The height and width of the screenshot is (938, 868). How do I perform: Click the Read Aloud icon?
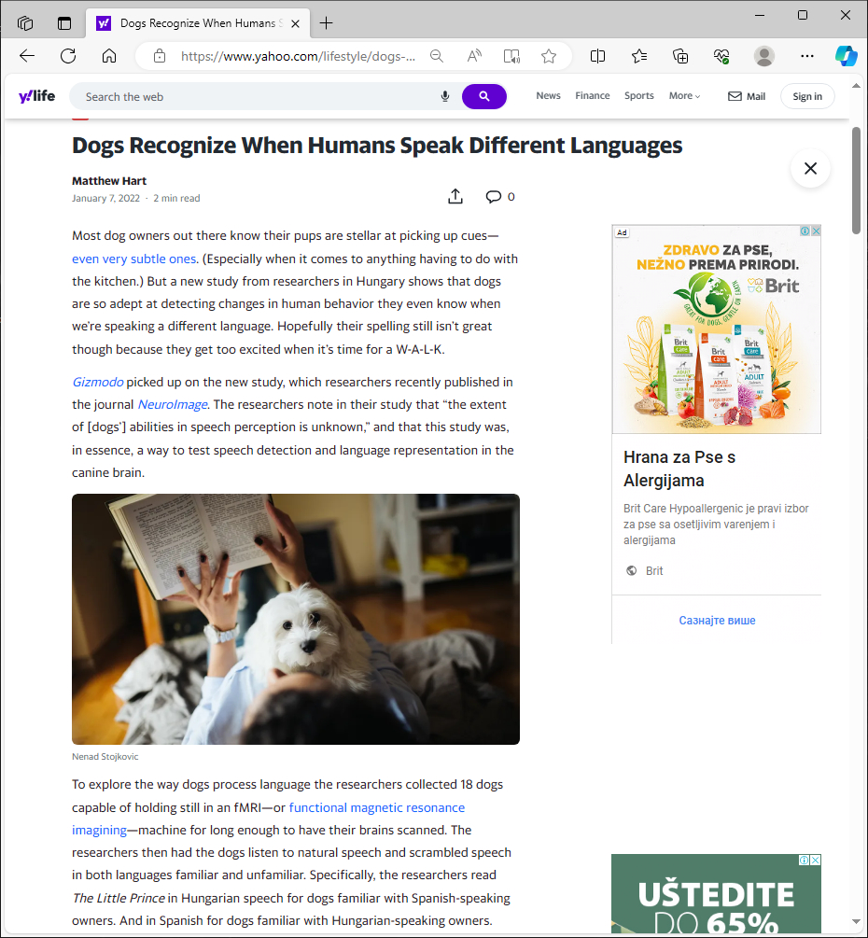[474, 56]
